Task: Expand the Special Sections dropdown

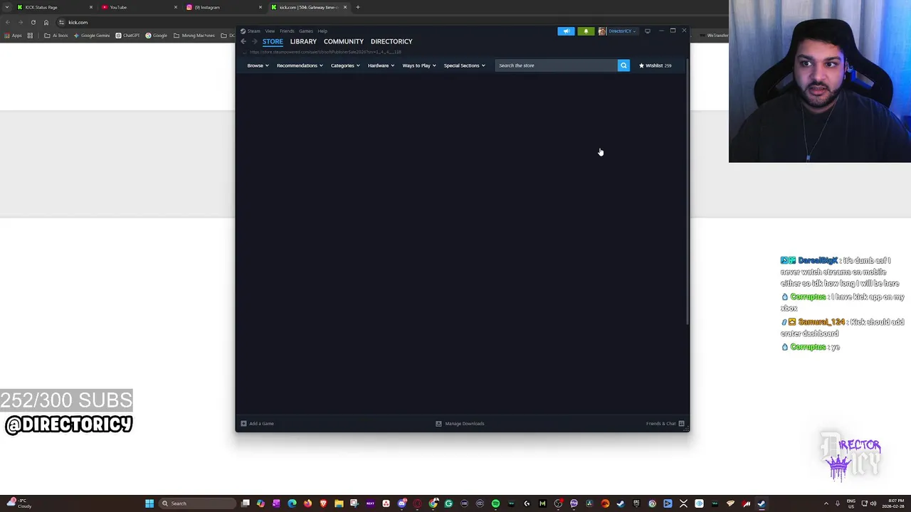Action: pyautogui.click(x=464, y=65)
